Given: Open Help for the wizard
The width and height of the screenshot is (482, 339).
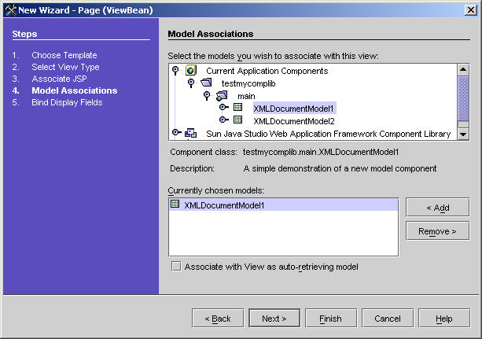Looking at the screenshot, I should coord(444,319).
